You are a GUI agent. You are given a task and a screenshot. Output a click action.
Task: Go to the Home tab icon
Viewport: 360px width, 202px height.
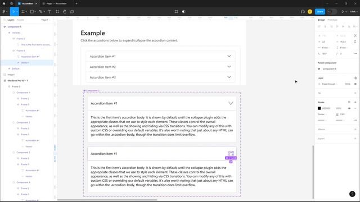coord(4,4)
